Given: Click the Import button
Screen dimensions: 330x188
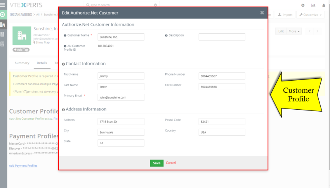Looking at the screenshot, I should 285,15.
